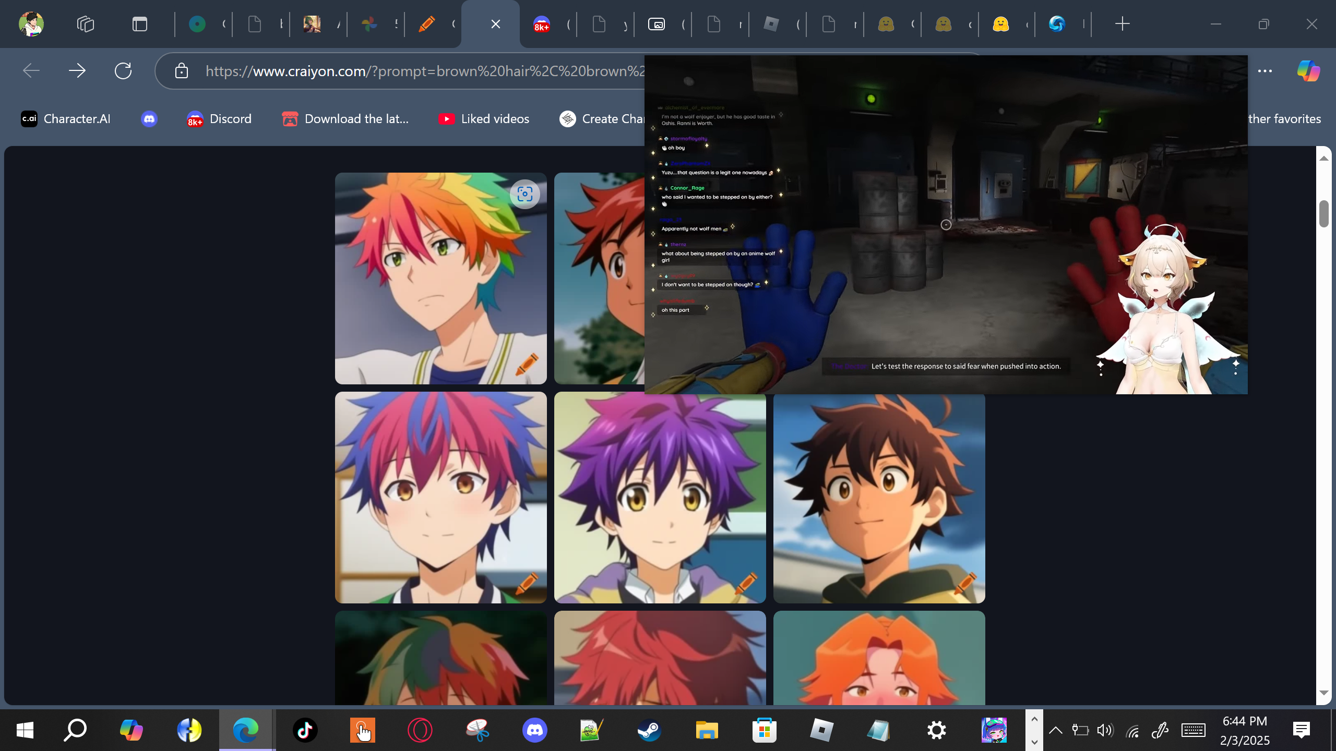Switch to the pinwheel icon tab

pos(369,24)
